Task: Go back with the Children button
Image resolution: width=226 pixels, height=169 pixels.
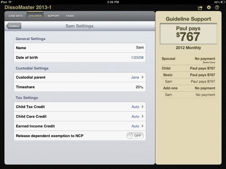Action: click(14, 26)
